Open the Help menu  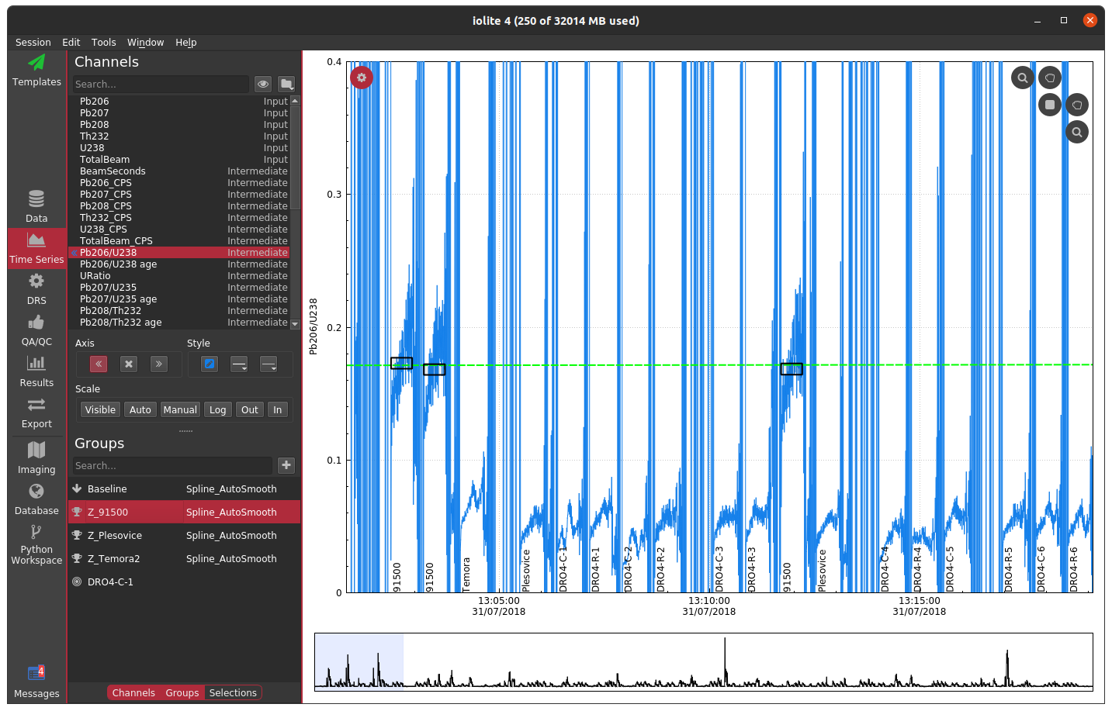(186, 42)
